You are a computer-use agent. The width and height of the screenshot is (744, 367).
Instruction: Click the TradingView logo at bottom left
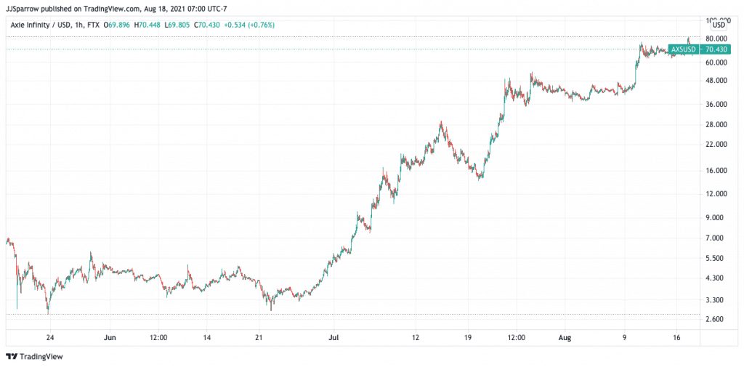click(34, 356)
